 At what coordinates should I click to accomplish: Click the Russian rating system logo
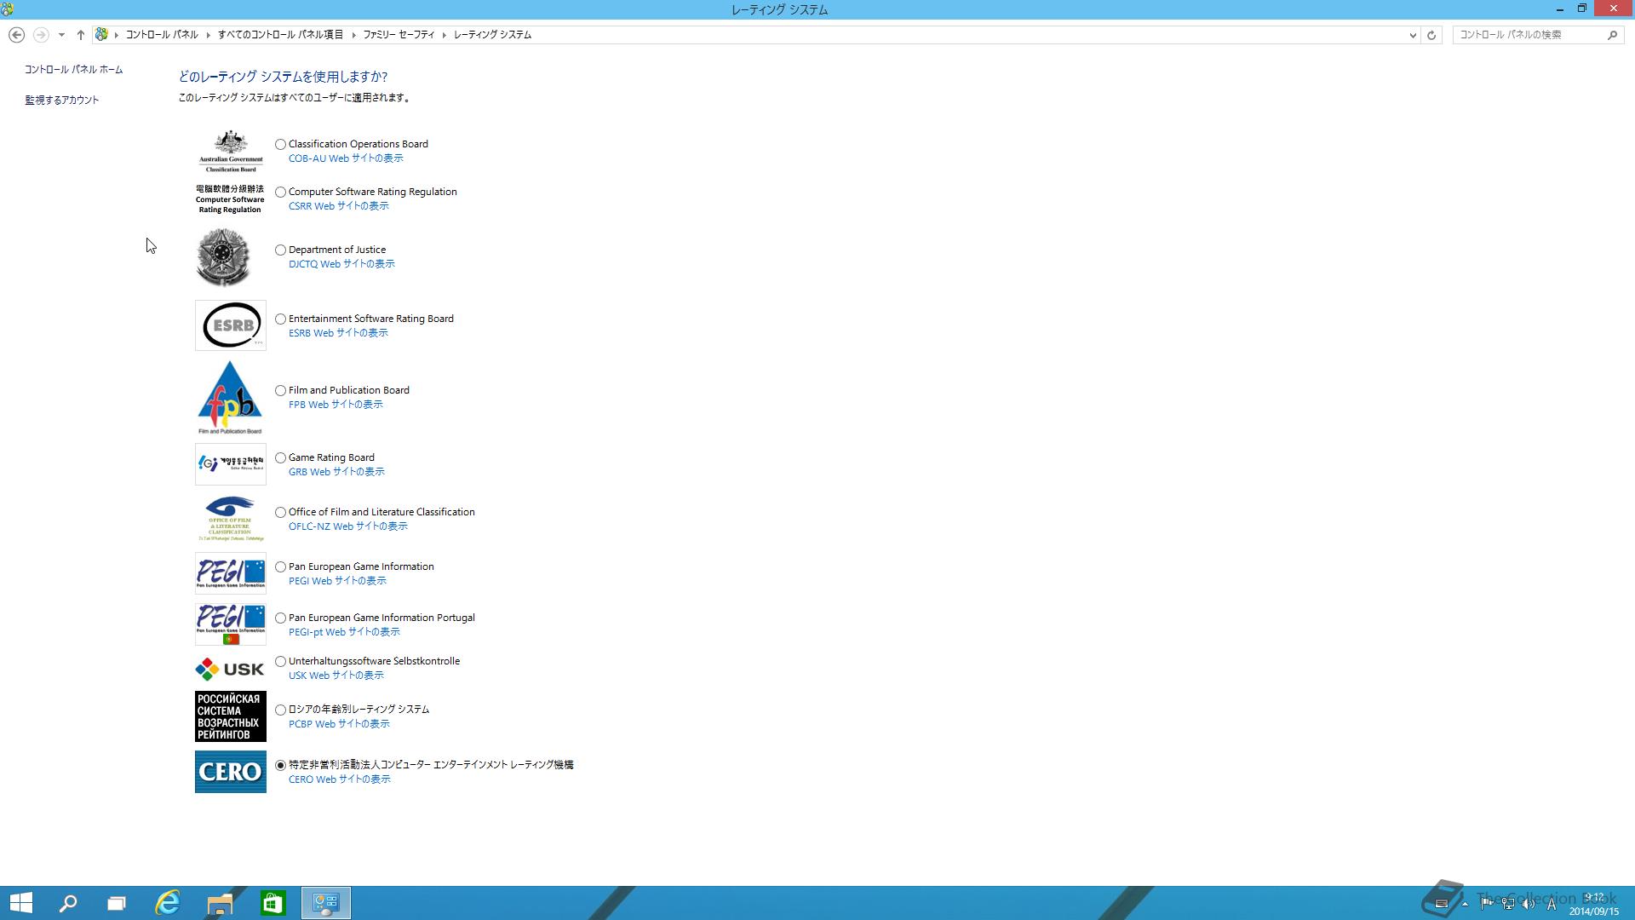pyautogui.click(x=230, y=716)
